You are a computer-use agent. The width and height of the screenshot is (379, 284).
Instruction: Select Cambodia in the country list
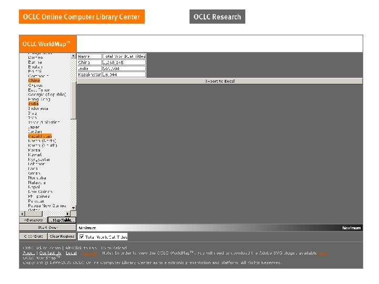tap(38, 76)
